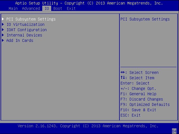Click the Select Screen key hint

tap(140, 72)
